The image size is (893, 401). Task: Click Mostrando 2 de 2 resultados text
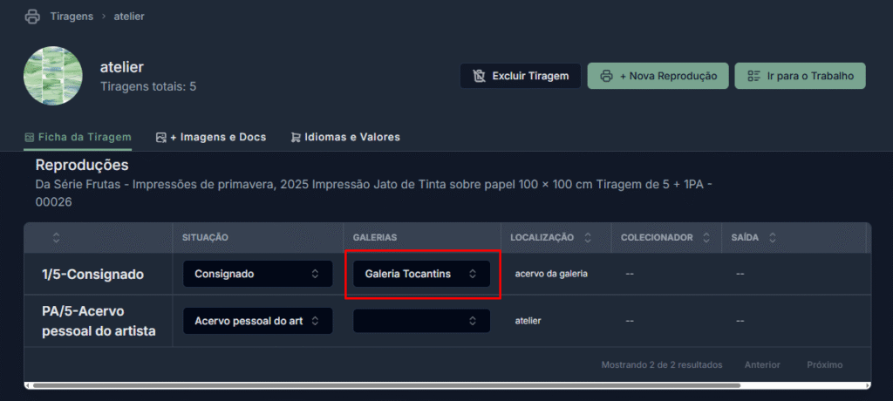click(662, 364)
